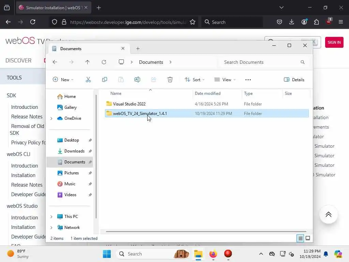Open a new Firefox tab
Image resolution: width=349 pixels, height=262 pixels.
[98, 8]
